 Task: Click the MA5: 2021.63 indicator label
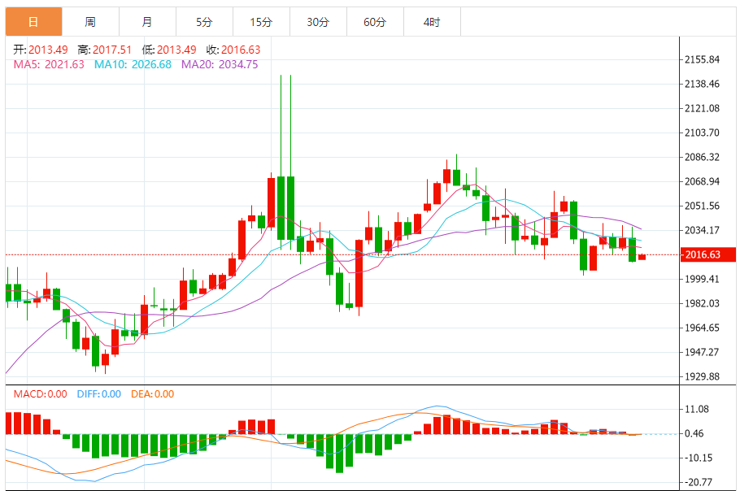click(49, 64)
